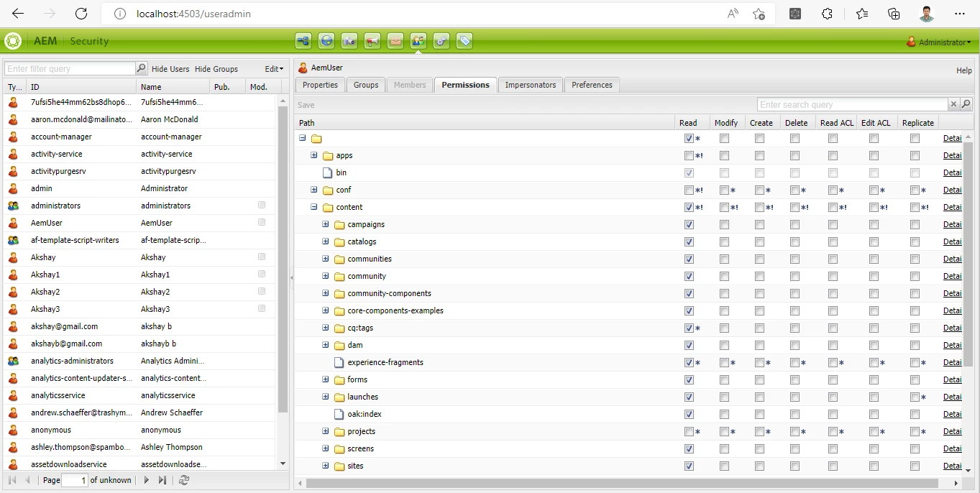
Task: Go to previous page of users
Action: (28, 480)
